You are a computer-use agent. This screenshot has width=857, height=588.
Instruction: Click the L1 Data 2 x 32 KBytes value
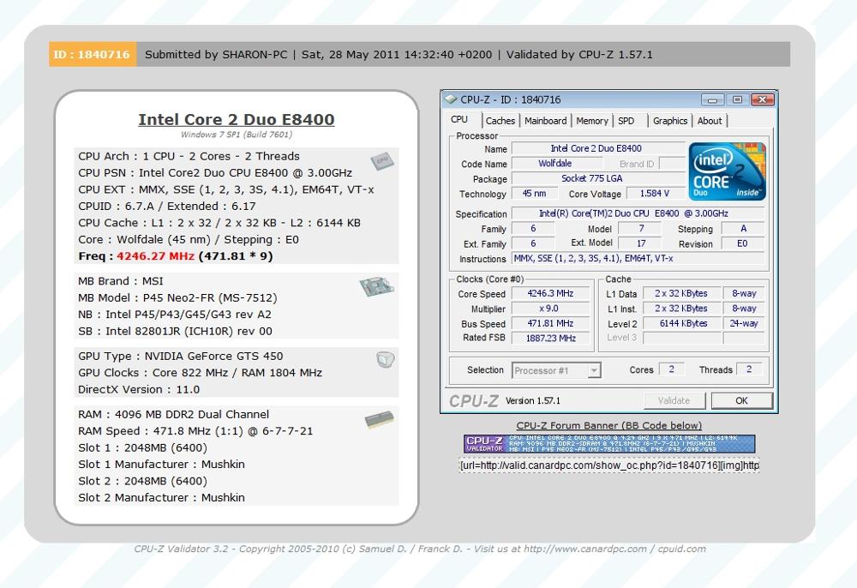681,293
